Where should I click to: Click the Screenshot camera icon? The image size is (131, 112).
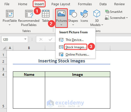(107, 18)
